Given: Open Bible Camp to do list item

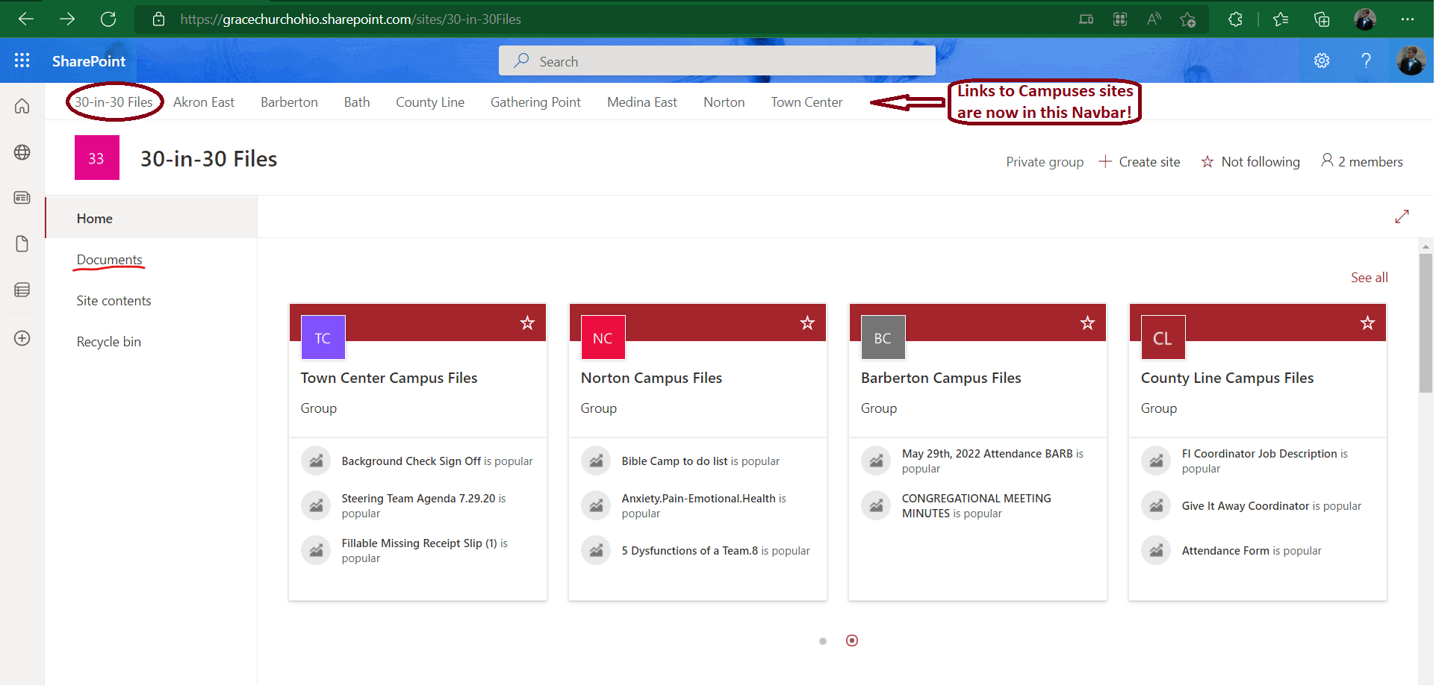Looking at the screenshot, I should pyautogui.click(x=674, y=461).
